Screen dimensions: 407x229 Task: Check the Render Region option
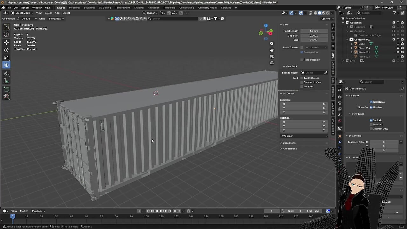(302, 60)
